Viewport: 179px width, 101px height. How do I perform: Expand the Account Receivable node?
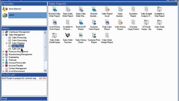click(3, 63)
